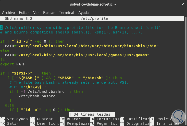Screen dimensions: 187x126
Task: Place cursor on the "export PATH" line
Action: click(x=13, y=64)
